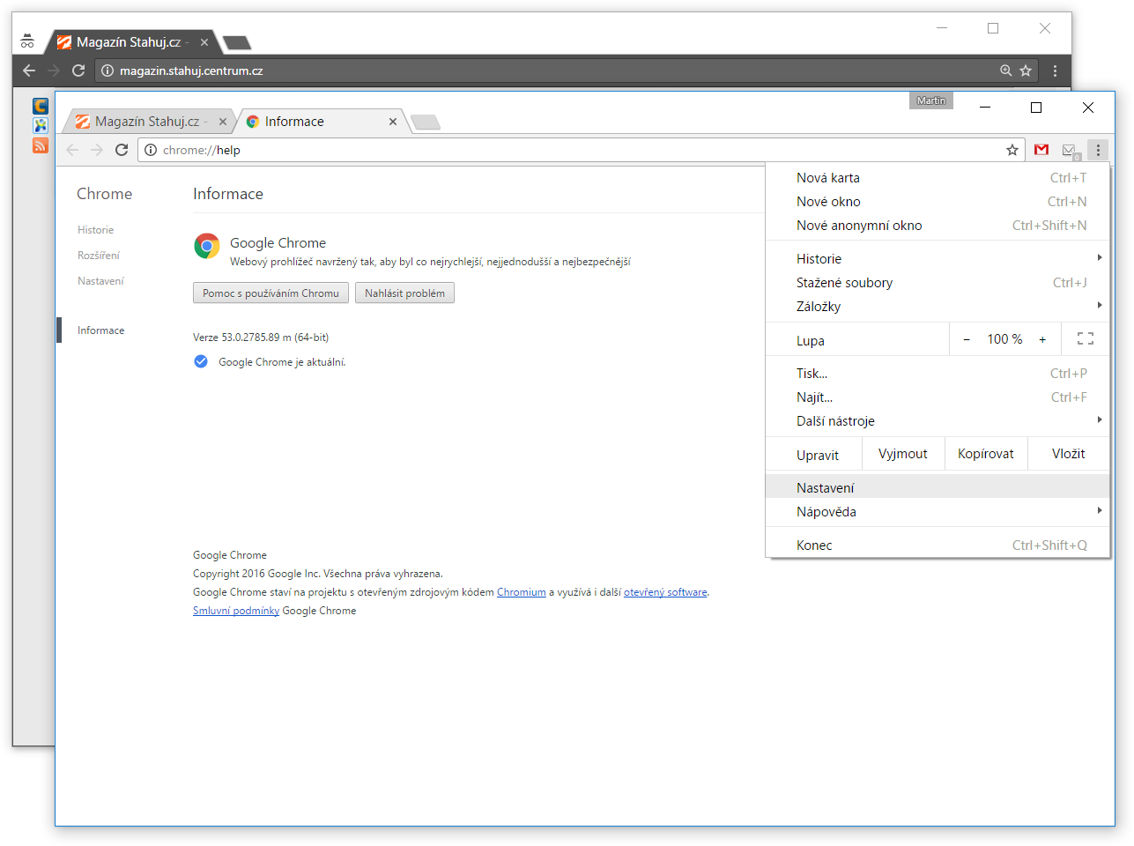This screenshot has width=1134, height=846.
Task: Open new tab in the background window
Action: pyautogui.click(x=237, y=42)
